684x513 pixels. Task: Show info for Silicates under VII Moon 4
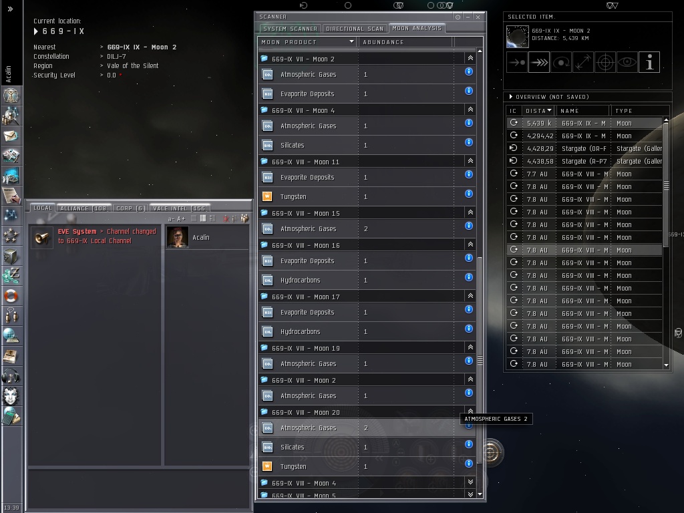pyautogui.click(x=469, y=142)
